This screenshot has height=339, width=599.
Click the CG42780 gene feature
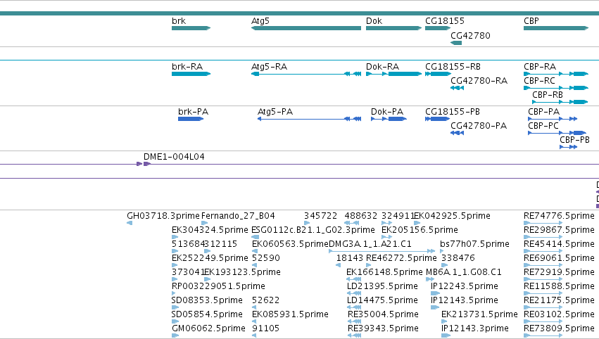pos(456,43)
